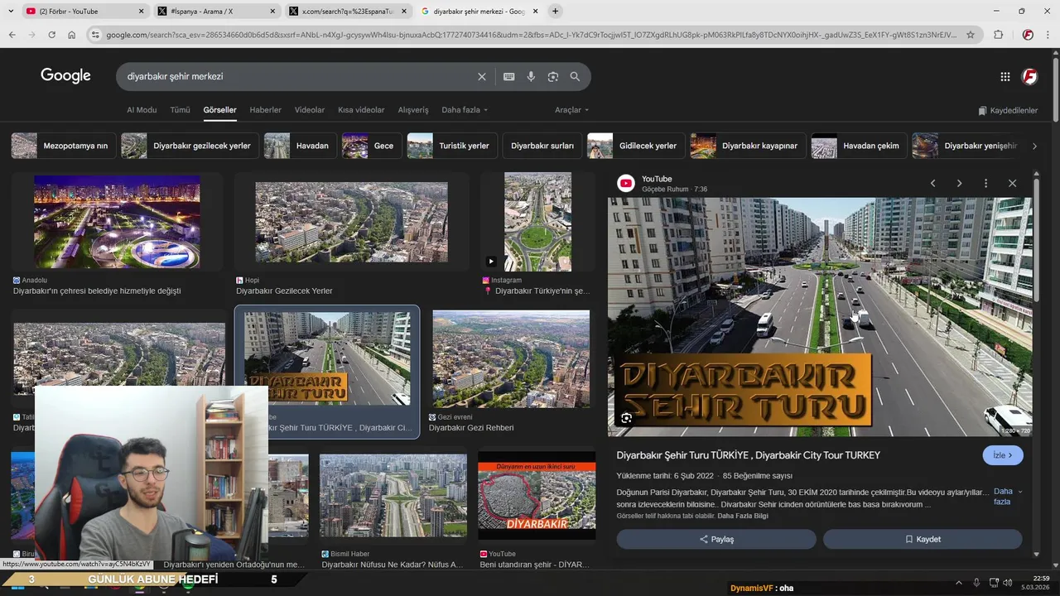Open Hopi Diyarbakır Gezilecek Yerler thumbnail
The image size is (1060, 596).
click(352, 222)
